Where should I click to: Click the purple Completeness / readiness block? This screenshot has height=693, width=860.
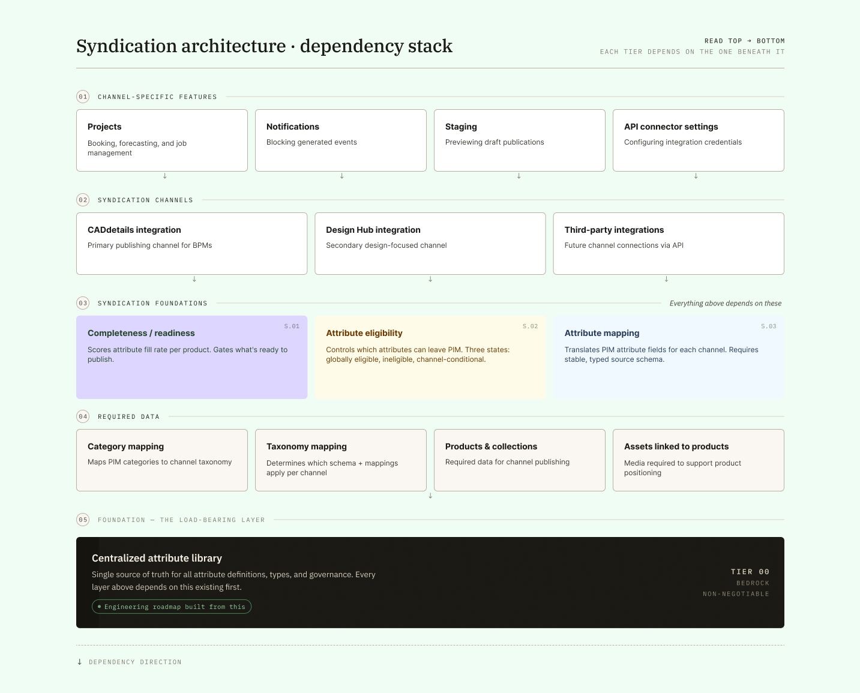[191, 357]
